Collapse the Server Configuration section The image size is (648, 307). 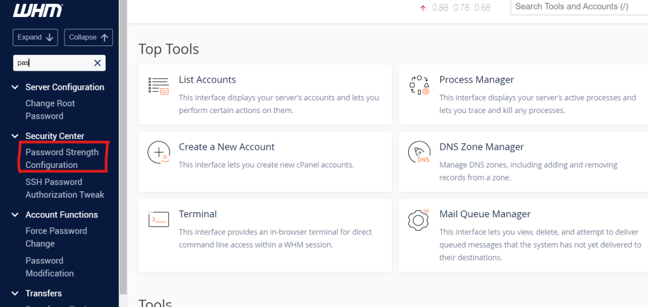[x=15, y=87]
